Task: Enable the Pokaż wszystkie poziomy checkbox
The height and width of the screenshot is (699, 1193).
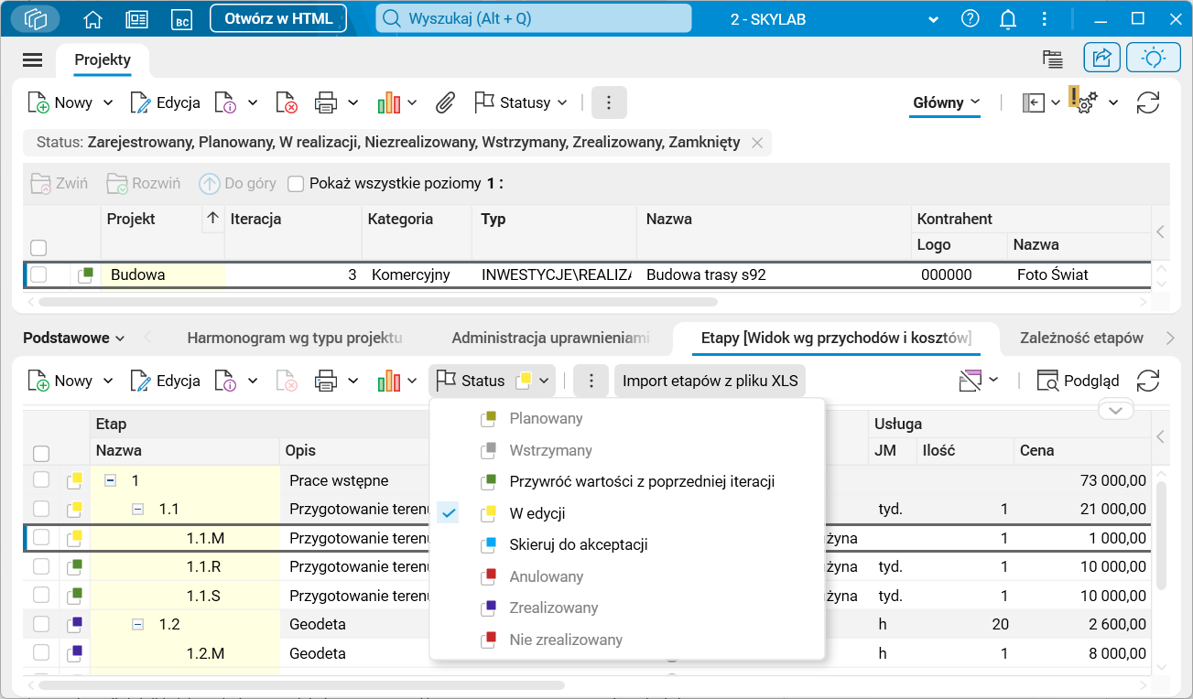Action: [297, 183]
